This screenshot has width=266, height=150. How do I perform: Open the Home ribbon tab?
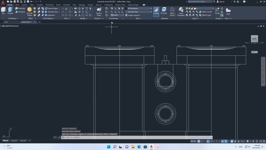10,5
